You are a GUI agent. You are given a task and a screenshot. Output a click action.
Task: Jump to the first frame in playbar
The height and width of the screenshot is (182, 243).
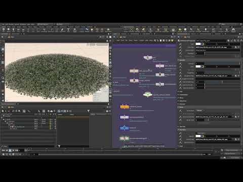coord(3,150)
